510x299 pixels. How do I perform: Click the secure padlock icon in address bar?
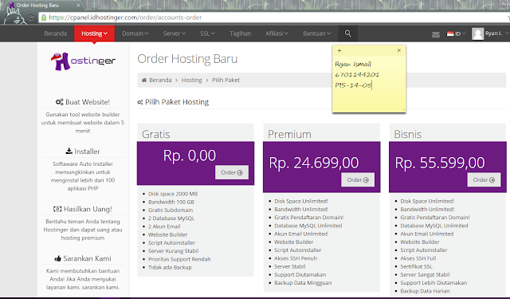(x=44, y=18)
